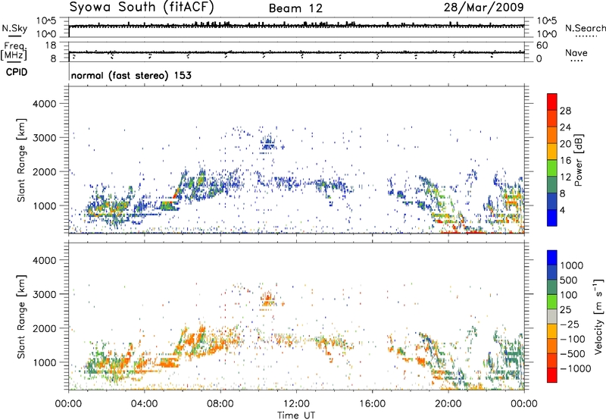
Task: Click the "2000" tick of the velocity panel
Action: click(44, 328)
